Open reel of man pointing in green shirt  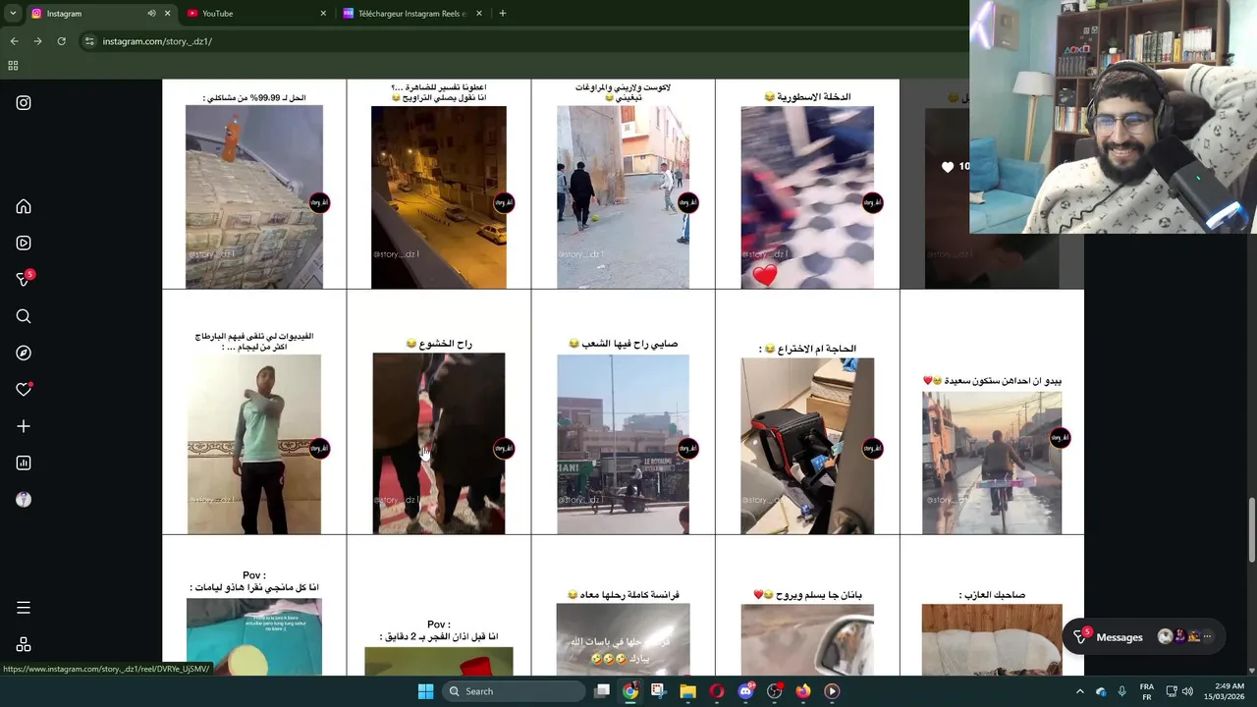[254, 413]
